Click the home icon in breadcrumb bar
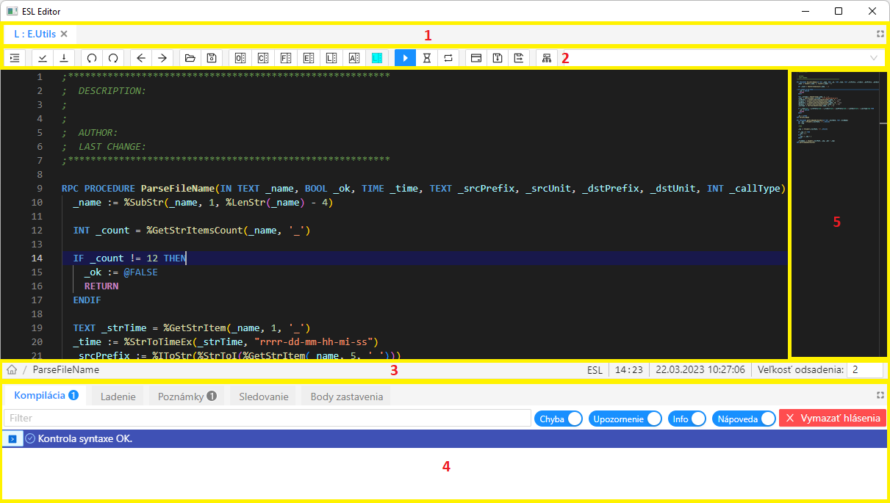The image size is (890, 503). click(x=12, y=370)
